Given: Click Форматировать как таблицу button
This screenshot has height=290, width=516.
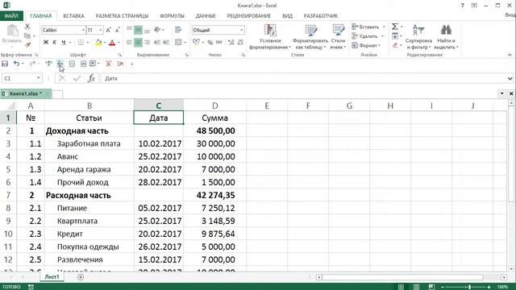Looking at the screenshot, I should click(310, 37).
